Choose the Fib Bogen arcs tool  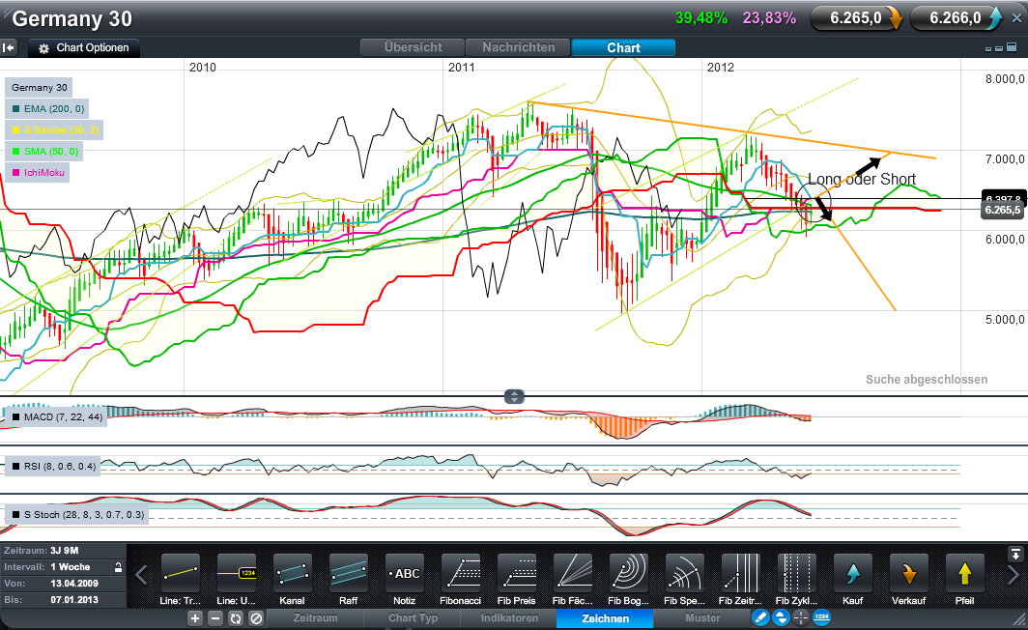(629, 573)
